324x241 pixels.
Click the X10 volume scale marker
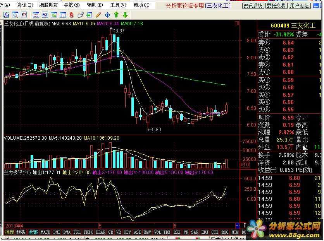pos(245,165)
